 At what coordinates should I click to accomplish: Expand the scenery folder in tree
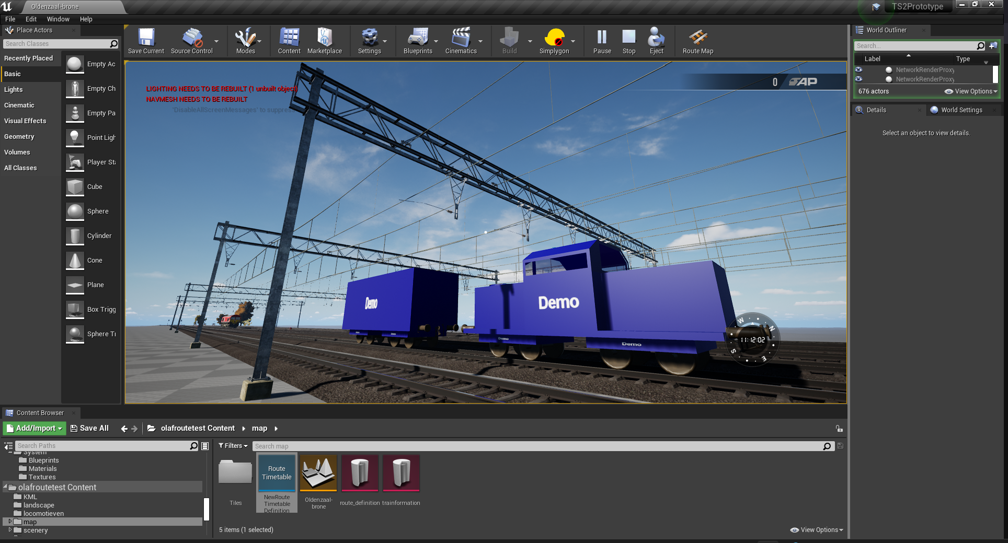pos(10,530)
